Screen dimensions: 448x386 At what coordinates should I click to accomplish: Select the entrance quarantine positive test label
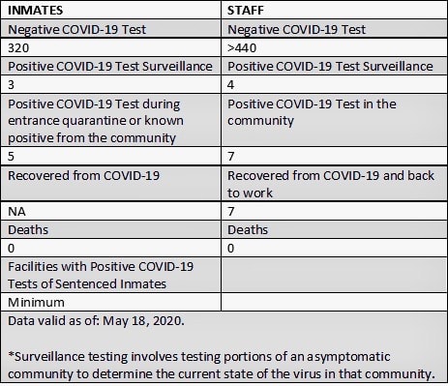(x=110, y=120)
